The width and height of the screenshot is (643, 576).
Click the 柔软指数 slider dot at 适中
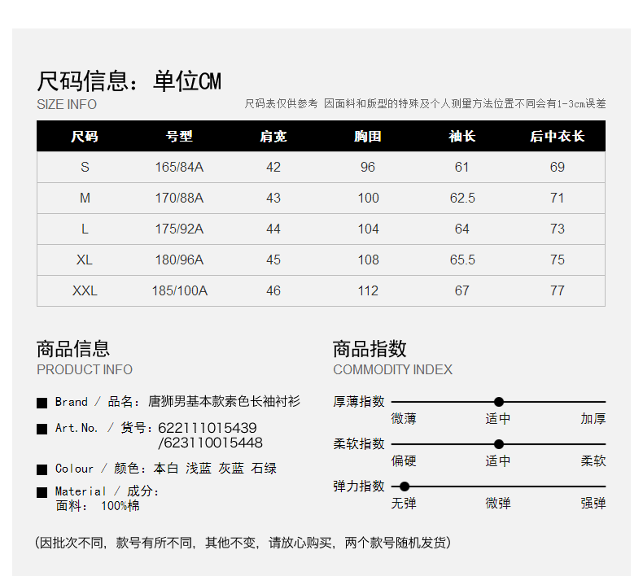click(x=499, y=444)
